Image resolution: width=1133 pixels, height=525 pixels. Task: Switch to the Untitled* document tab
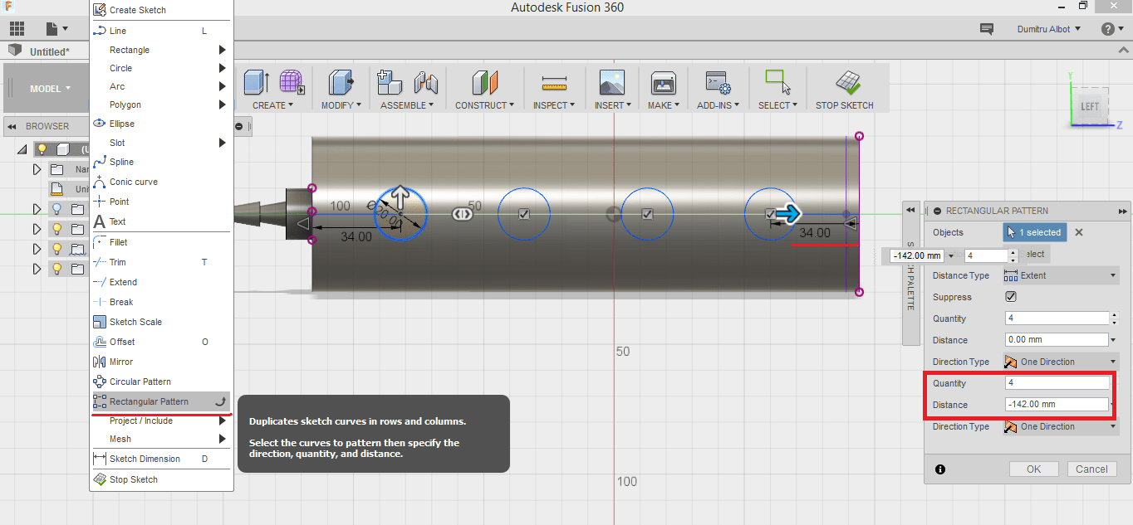(x=49, y=51)
